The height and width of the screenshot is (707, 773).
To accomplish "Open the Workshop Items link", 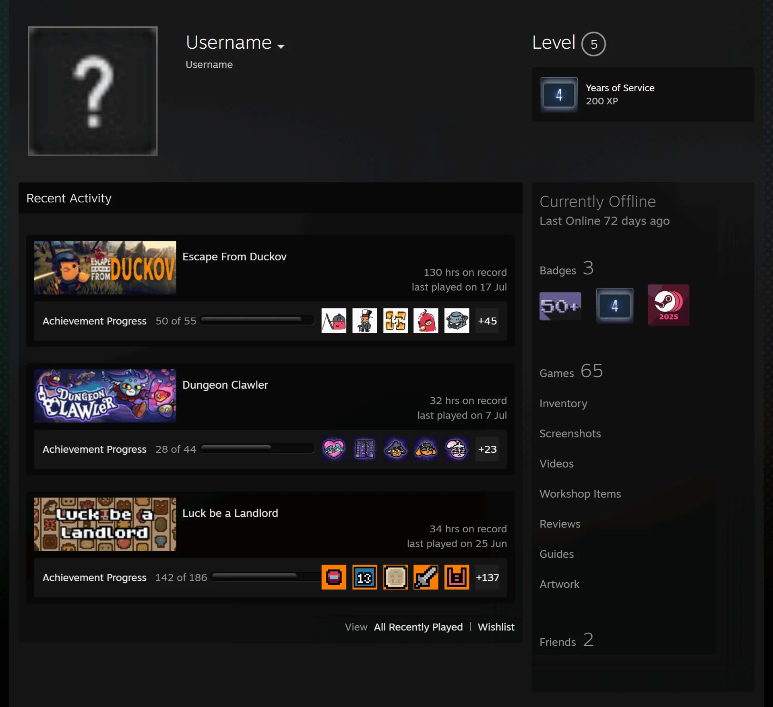I will click(x=580, y=494).
